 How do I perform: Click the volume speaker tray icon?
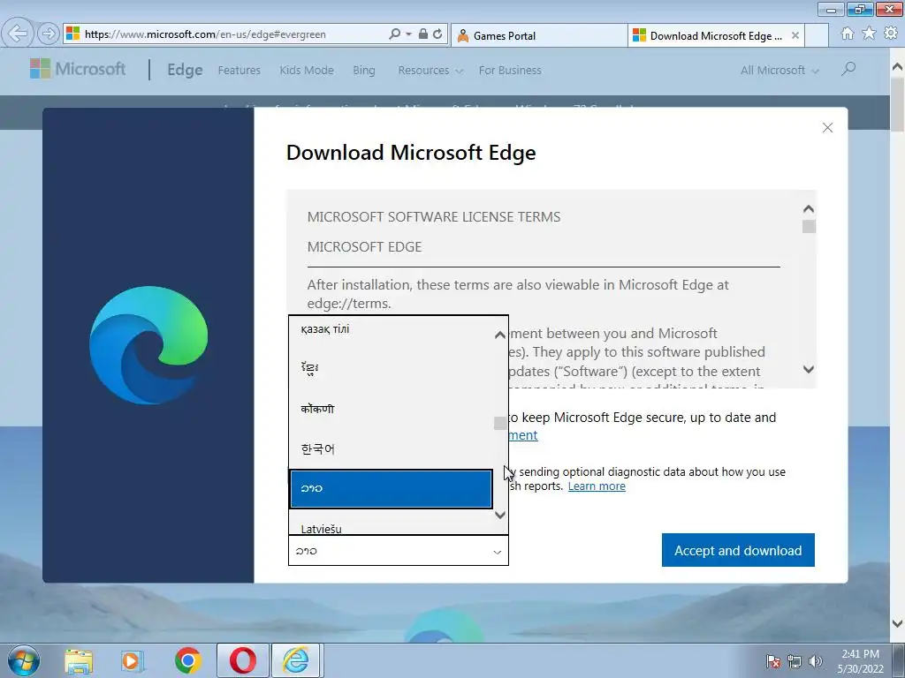pyautogui.click(x=815, y=661)
